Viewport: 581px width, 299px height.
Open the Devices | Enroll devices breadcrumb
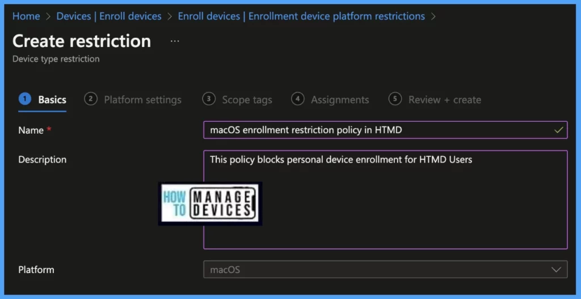pos(109,16)
